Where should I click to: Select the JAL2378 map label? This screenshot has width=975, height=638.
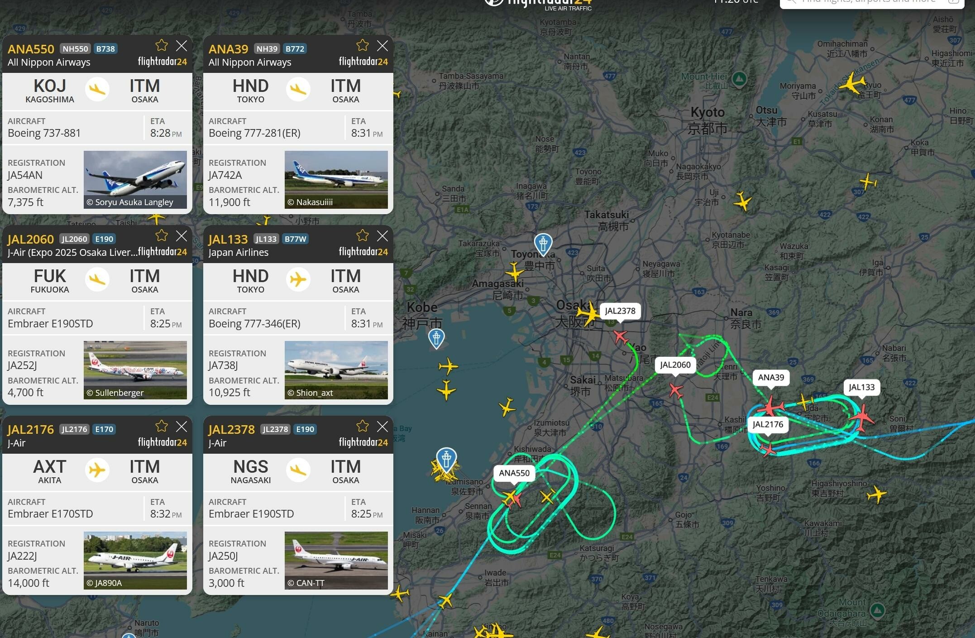tap(620, 311)
